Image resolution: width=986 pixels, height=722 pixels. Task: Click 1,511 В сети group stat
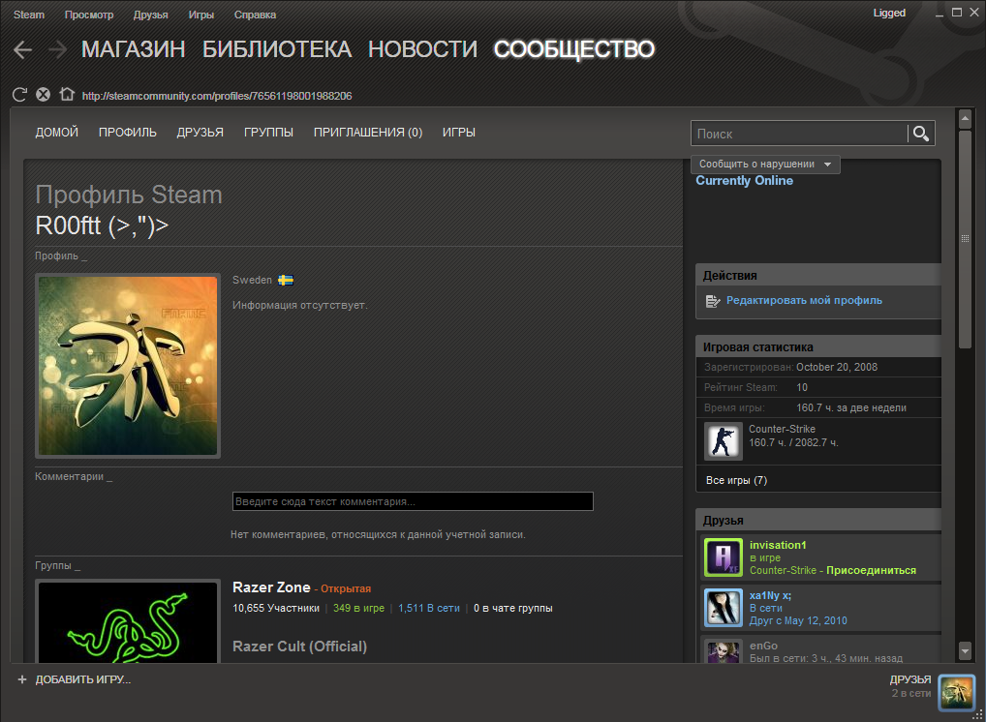tap(429, 608)
